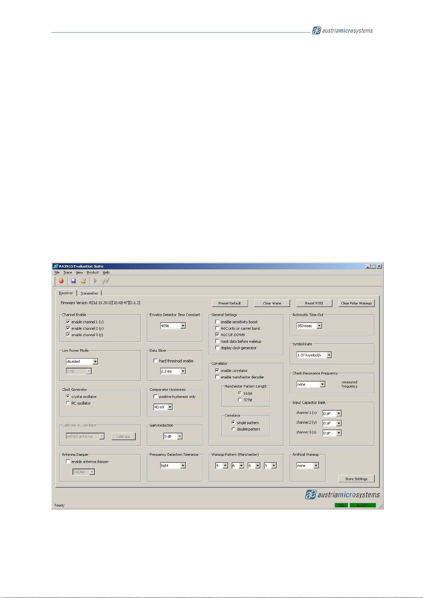This screenshot has width=423, height=598.
Task: Click the green USB status indicator
Action: (x=341, y=505)
